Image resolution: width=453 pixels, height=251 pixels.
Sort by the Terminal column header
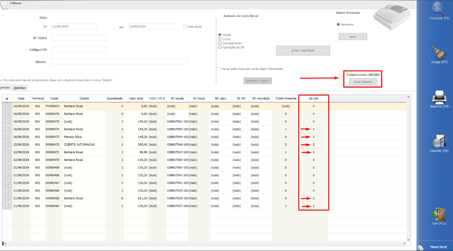coord(38,98)
